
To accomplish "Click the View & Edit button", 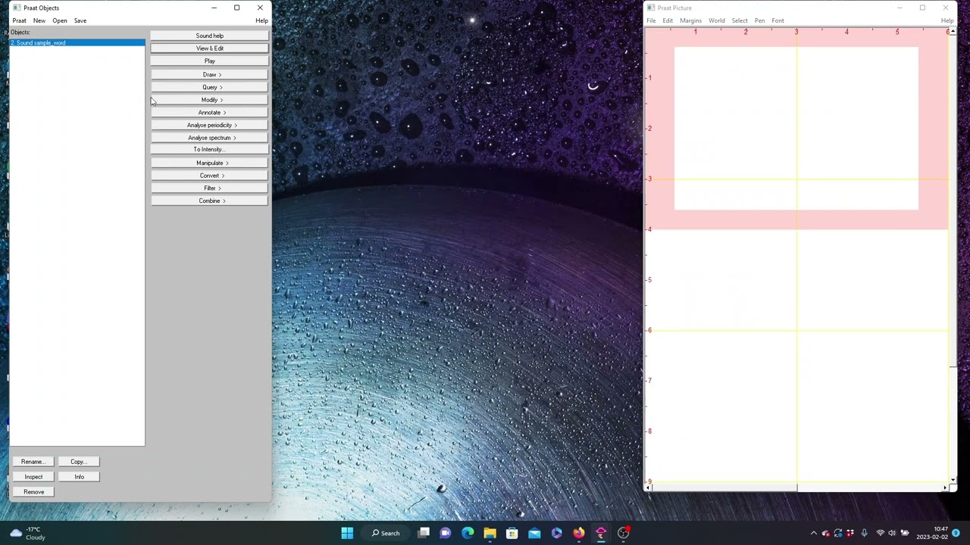I will [209, 48].
